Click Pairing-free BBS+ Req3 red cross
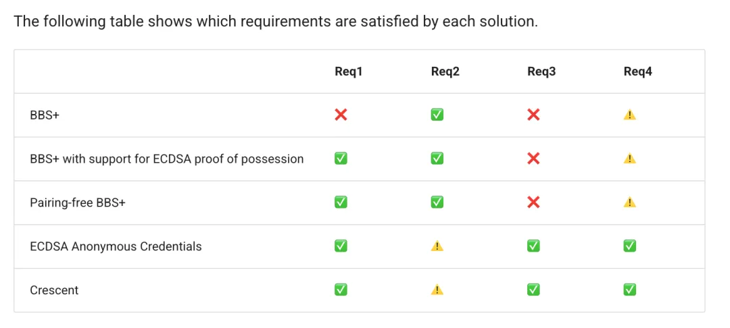730x328 pixels. (533, 202)
